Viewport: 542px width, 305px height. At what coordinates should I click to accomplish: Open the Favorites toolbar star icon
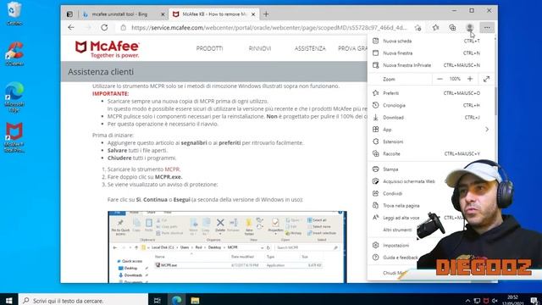pos(435,27)
